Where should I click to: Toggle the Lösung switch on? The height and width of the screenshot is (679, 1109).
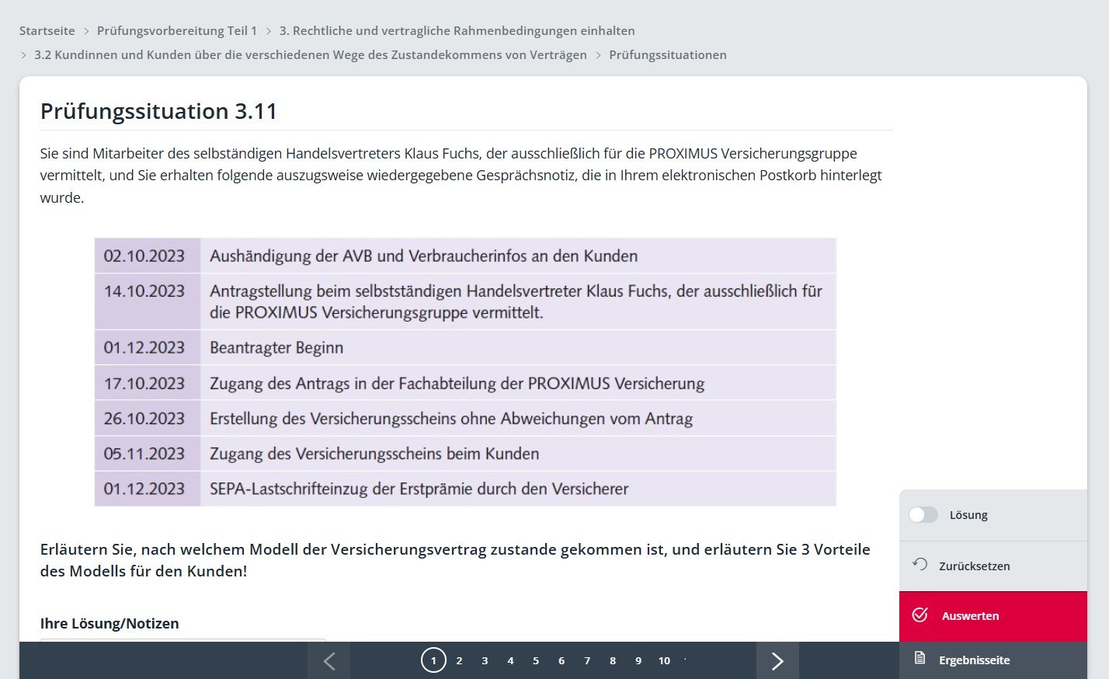(x=923, y=515)
